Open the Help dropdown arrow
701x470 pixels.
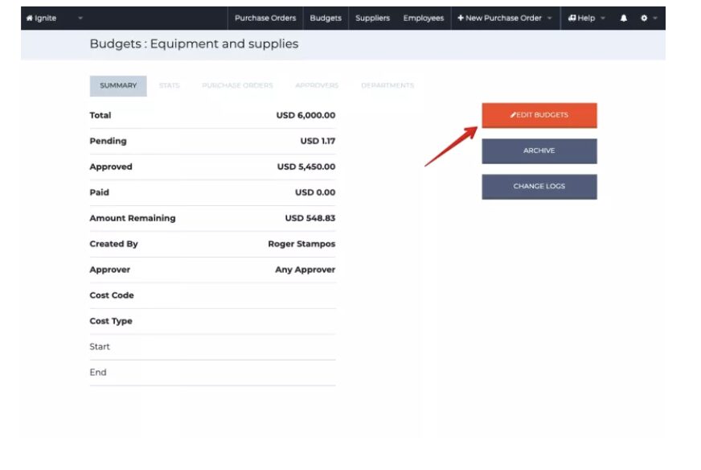(x=603, y=18)
